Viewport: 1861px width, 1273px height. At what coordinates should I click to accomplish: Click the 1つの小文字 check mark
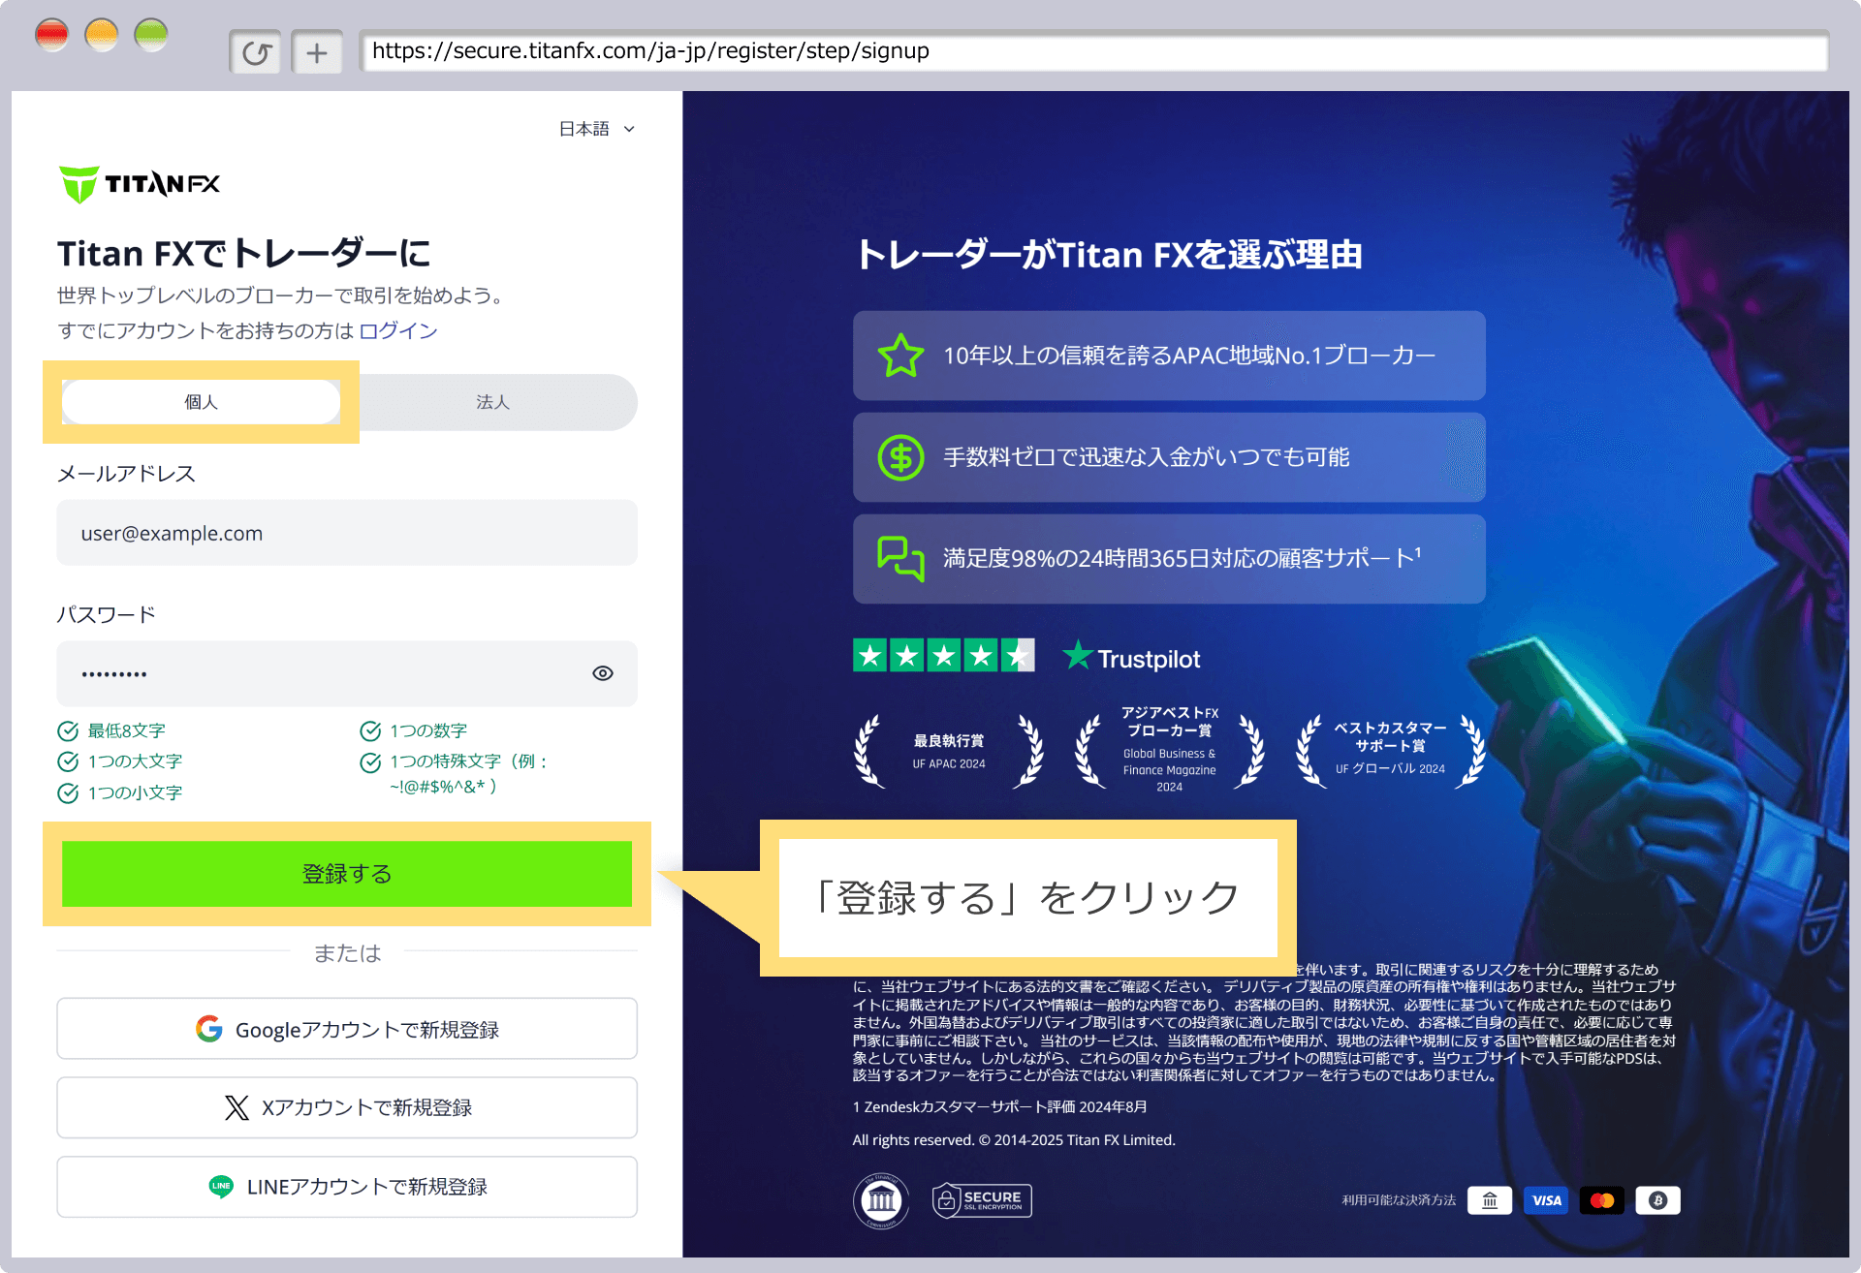click(68, 793)
